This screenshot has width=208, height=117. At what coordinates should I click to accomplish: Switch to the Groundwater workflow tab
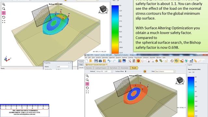[124, 68]
